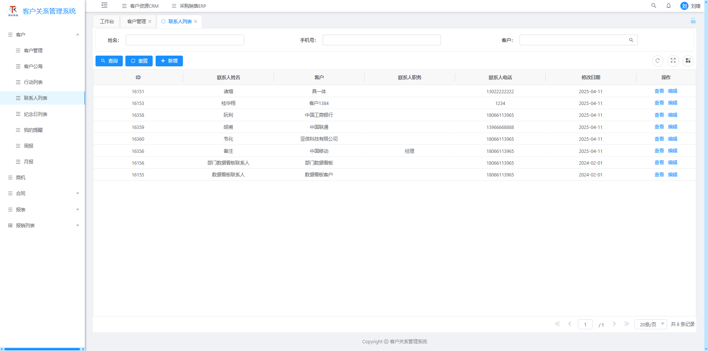The image size is (708, 351).
Task: Click 编辑 link for contact 16358
Action: point(673,115)
